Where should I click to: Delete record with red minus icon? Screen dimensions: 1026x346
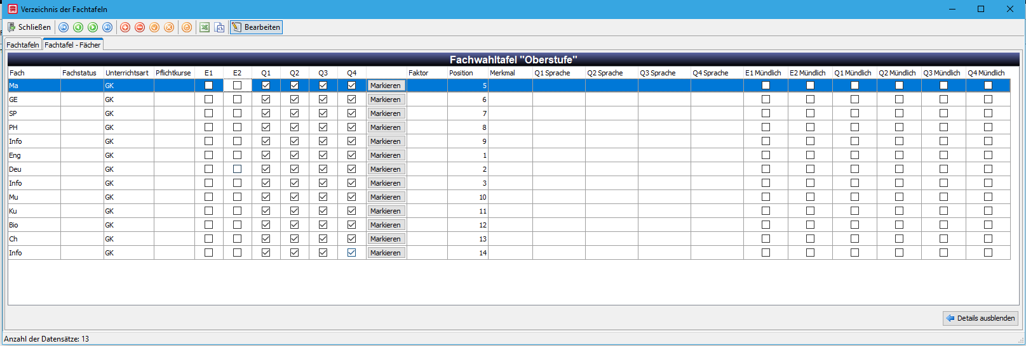pyautogui.click(x=140, y=27)
